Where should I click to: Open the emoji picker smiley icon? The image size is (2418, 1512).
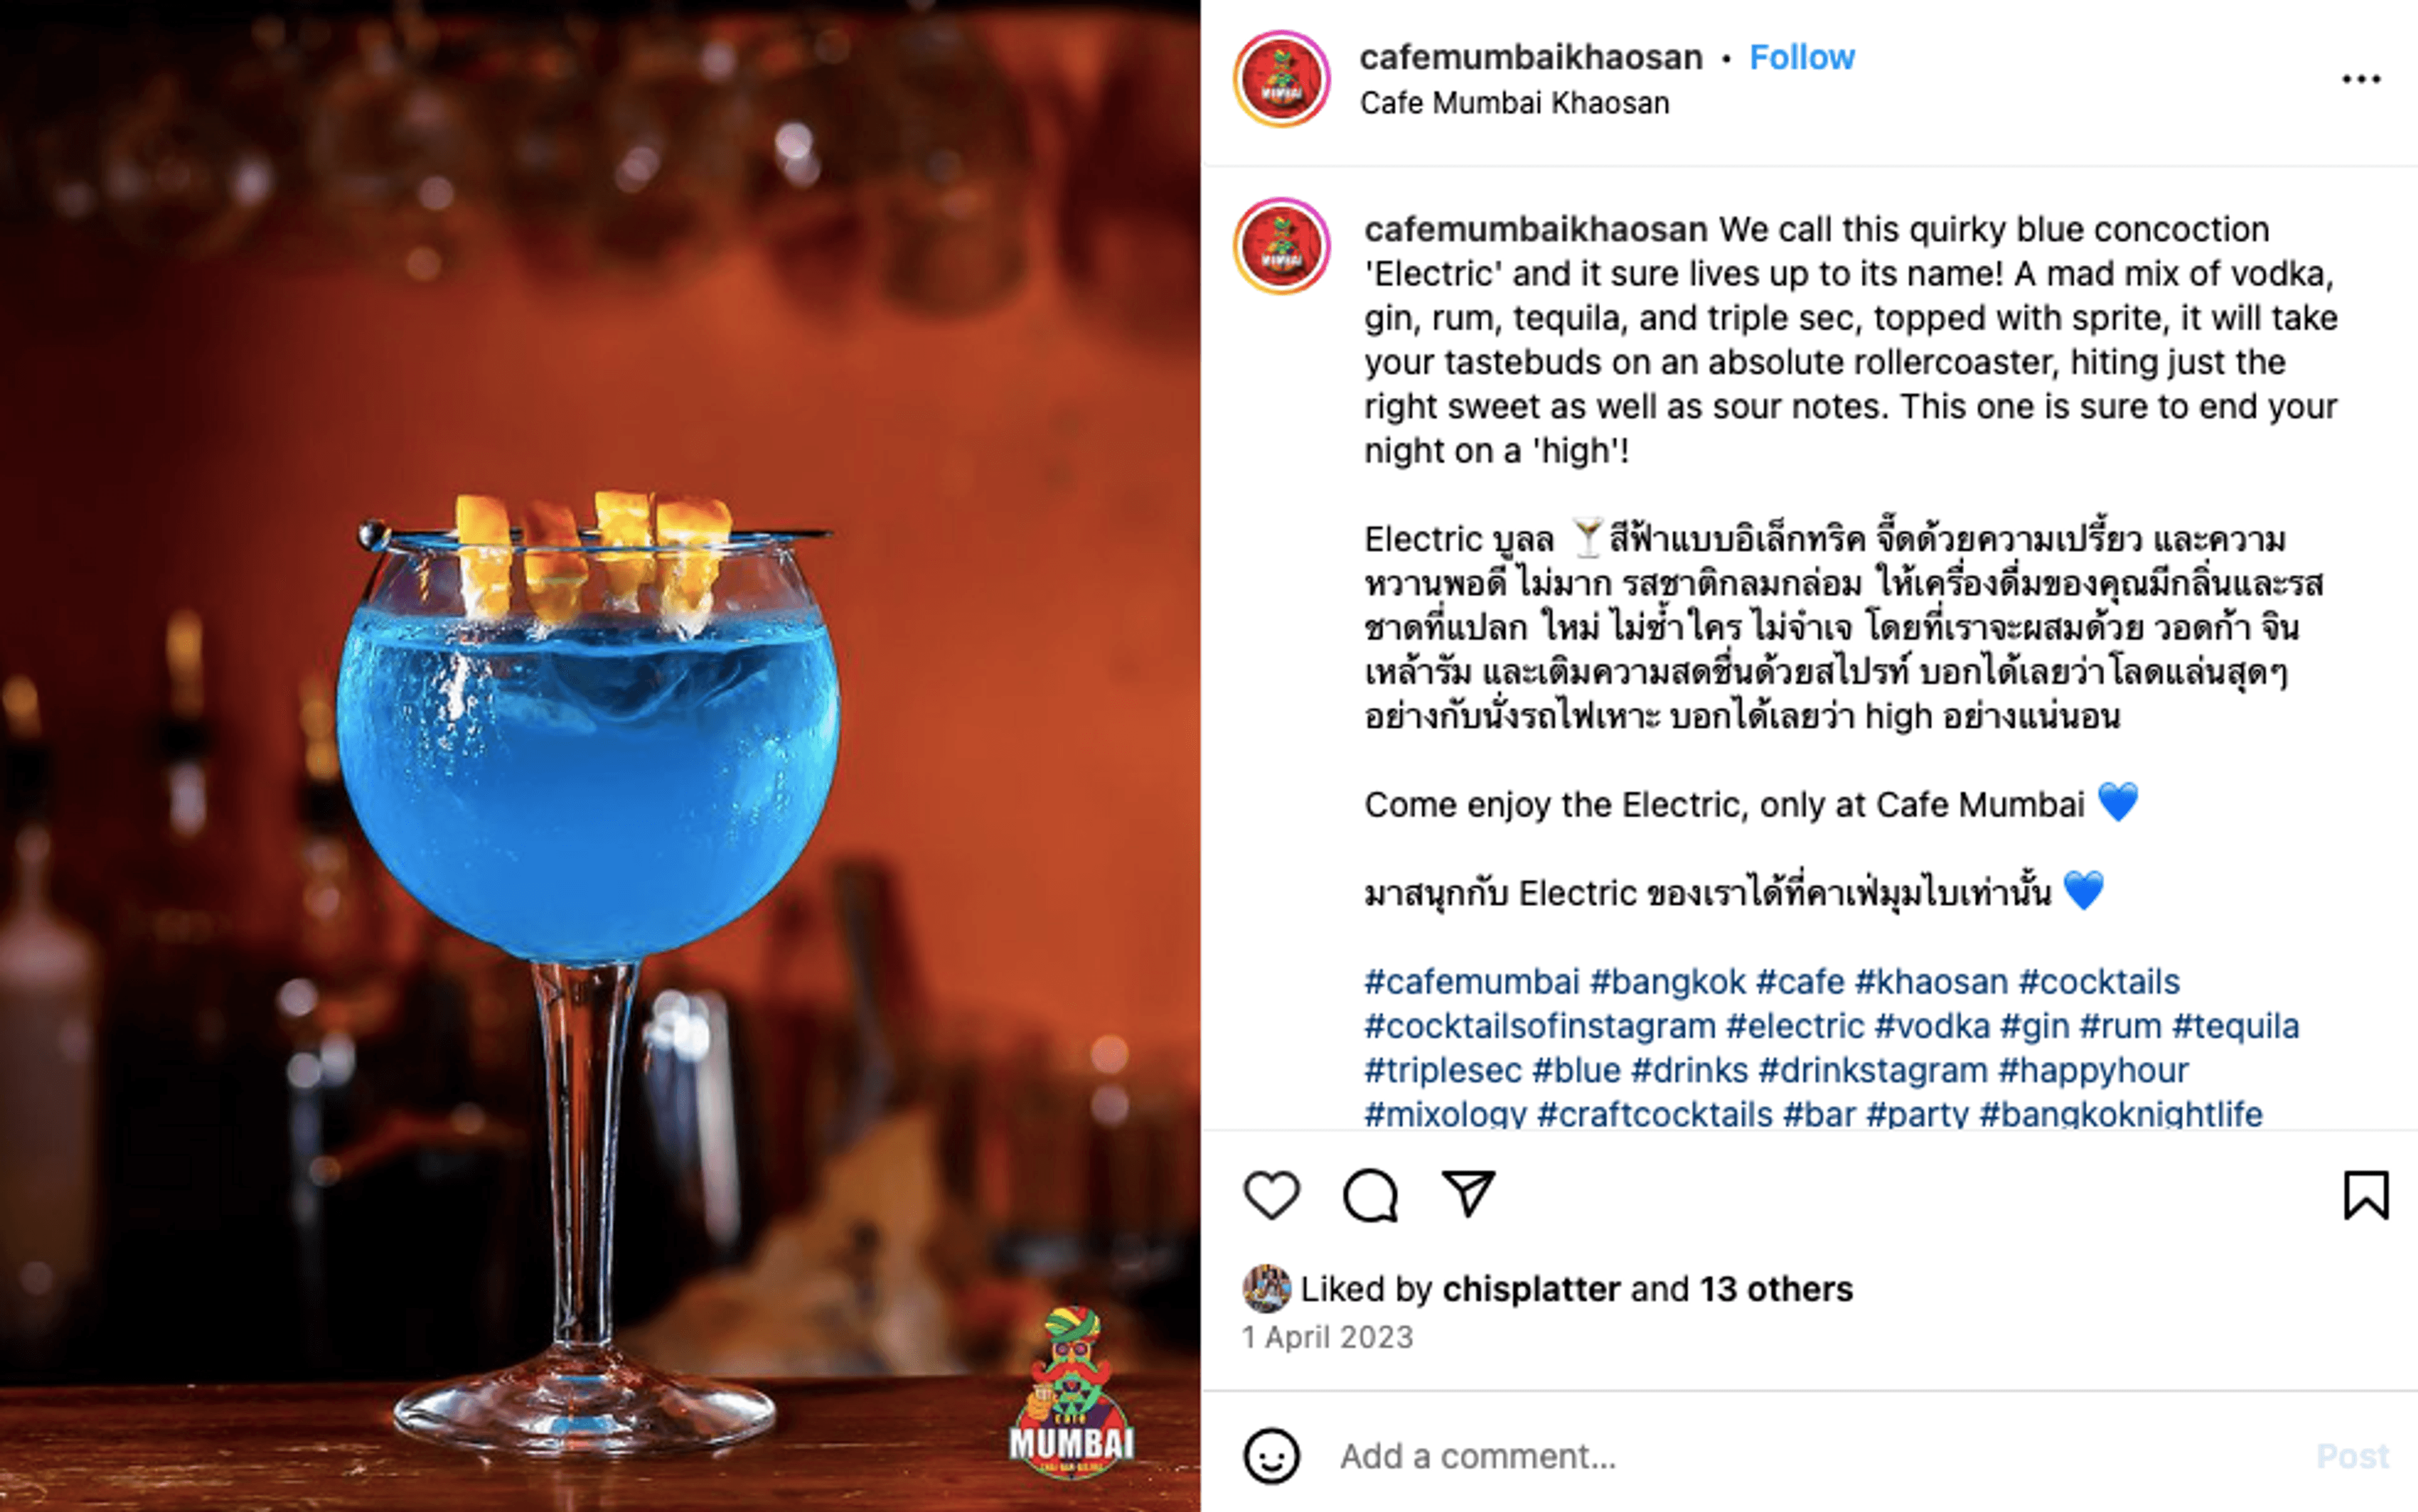pos(1271,1456)
